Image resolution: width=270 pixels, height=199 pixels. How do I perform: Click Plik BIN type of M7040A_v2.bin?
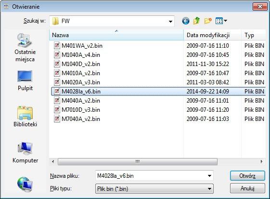pos(254,119)
